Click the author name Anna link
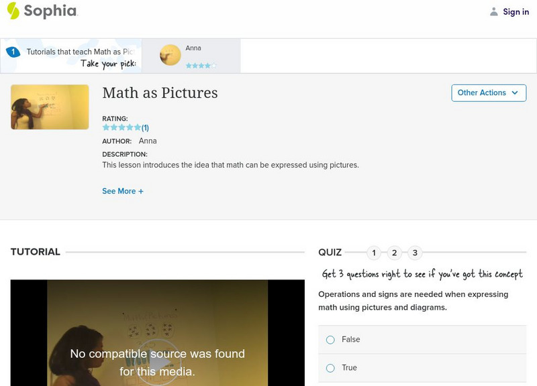This screenshot has height=386, width=537. tap(148, 141)
